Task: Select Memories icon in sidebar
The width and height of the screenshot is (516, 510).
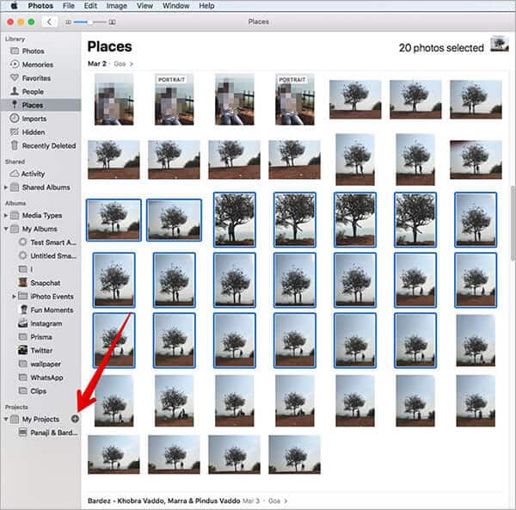Action: [x=14, y=65]
